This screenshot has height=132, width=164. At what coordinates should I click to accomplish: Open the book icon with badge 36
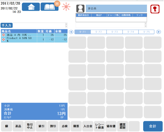pos(49,7)
